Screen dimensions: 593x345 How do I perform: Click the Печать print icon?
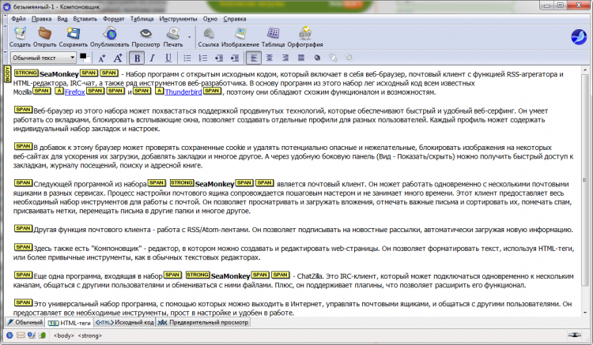(173, 34)
